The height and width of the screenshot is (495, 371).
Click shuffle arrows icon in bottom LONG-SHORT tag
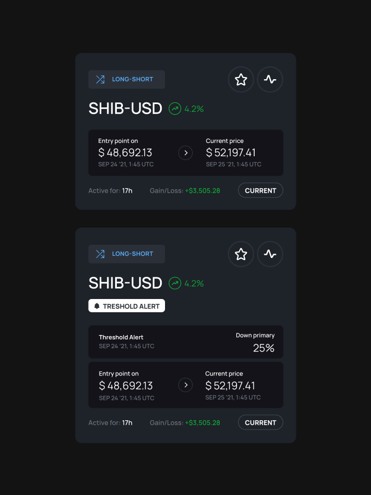100,254
